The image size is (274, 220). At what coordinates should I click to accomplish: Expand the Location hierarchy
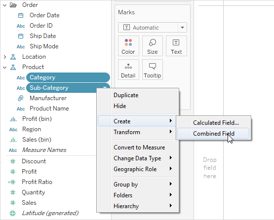[5, 57]
